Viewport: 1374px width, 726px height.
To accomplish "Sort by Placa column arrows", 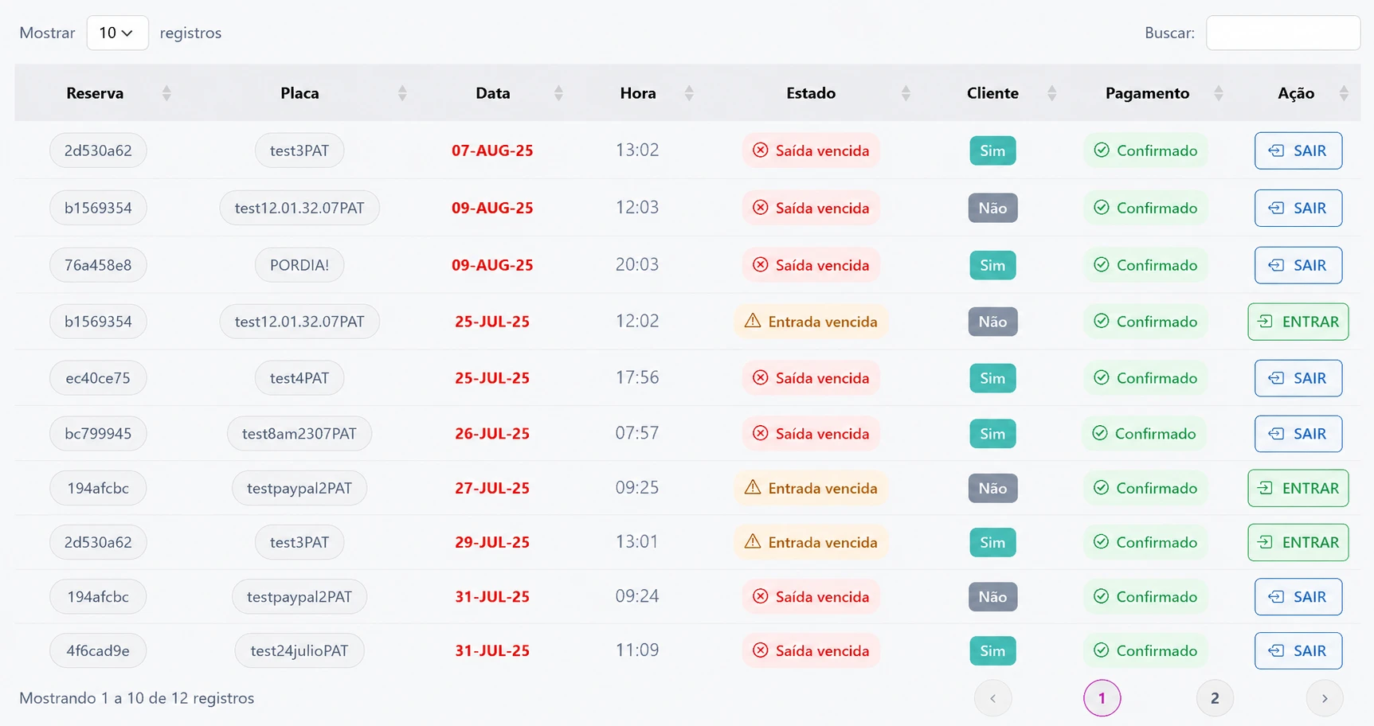I will point(402,93).
